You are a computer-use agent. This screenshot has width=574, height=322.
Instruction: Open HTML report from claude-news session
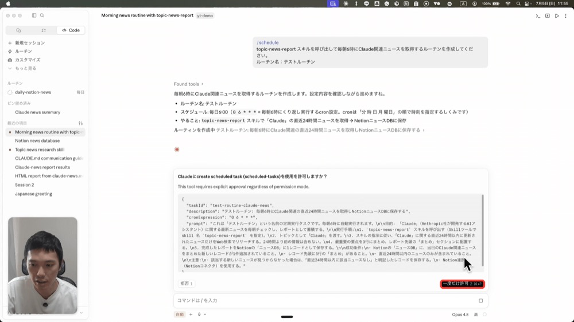49,176
